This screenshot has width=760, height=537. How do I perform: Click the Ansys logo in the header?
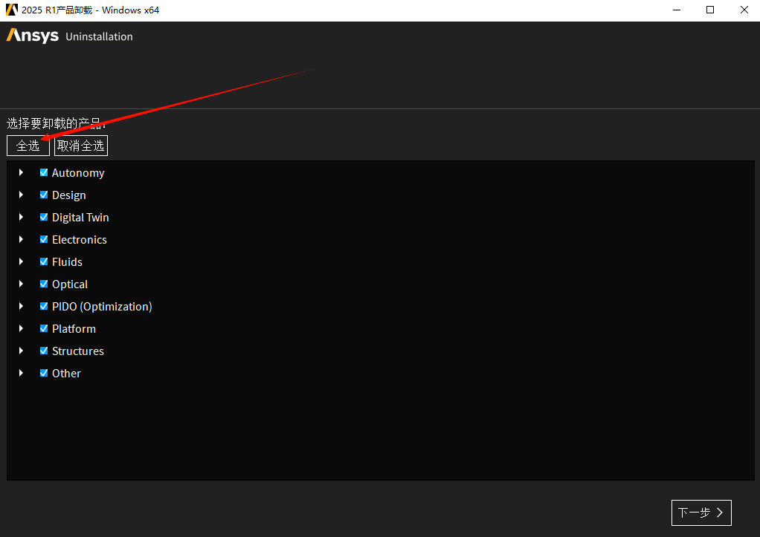click(x=32, y=36)
